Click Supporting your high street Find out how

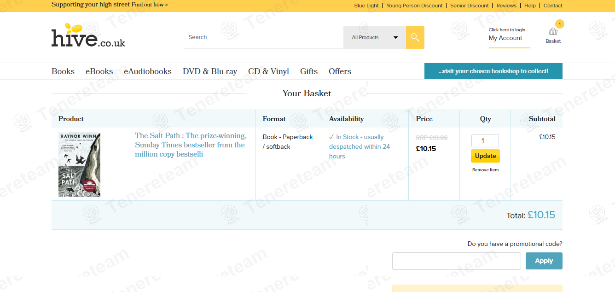(110, 5)
